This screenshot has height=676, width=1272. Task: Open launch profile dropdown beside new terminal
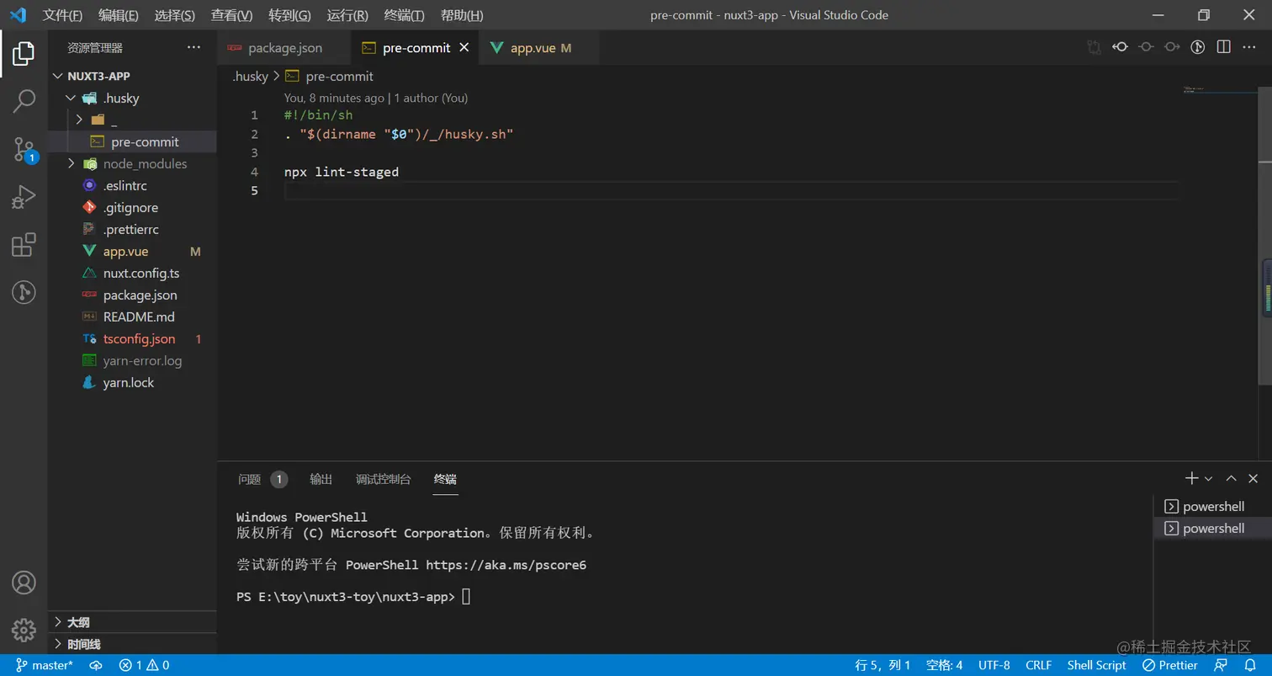pyautogui.click(x=1209, y=478)
